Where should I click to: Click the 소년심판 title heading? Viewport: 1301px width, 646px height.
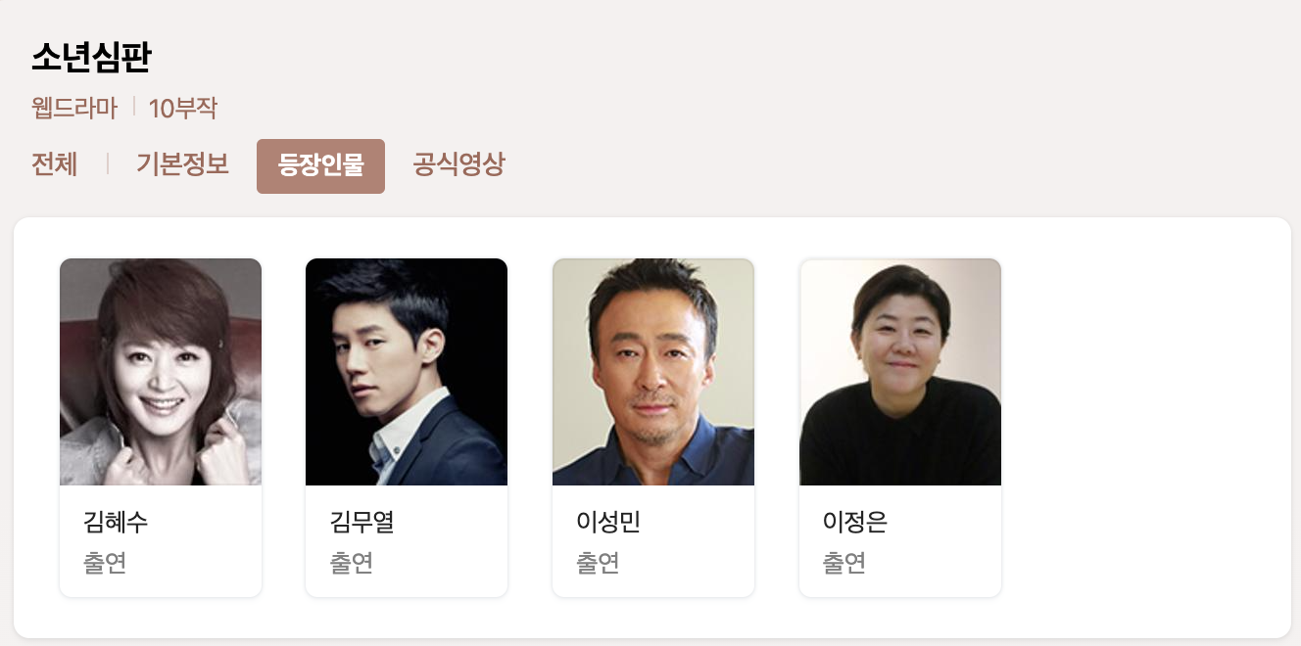(91, 58)
